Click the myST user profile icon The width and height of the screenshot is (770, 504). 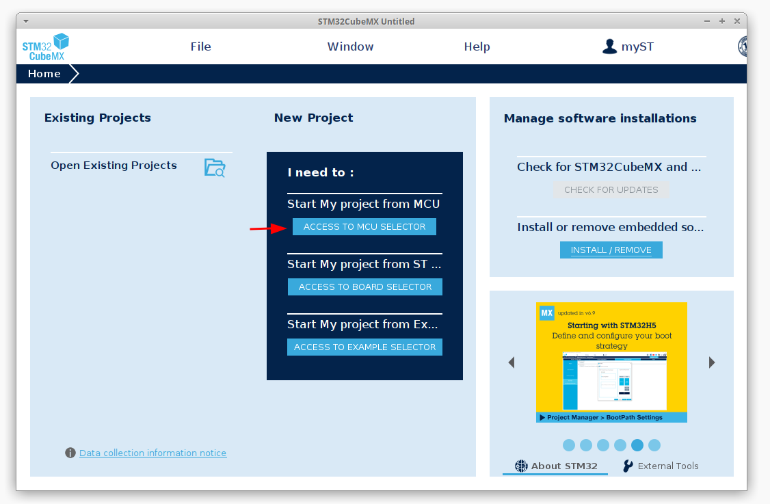click(x=609, y=47)
